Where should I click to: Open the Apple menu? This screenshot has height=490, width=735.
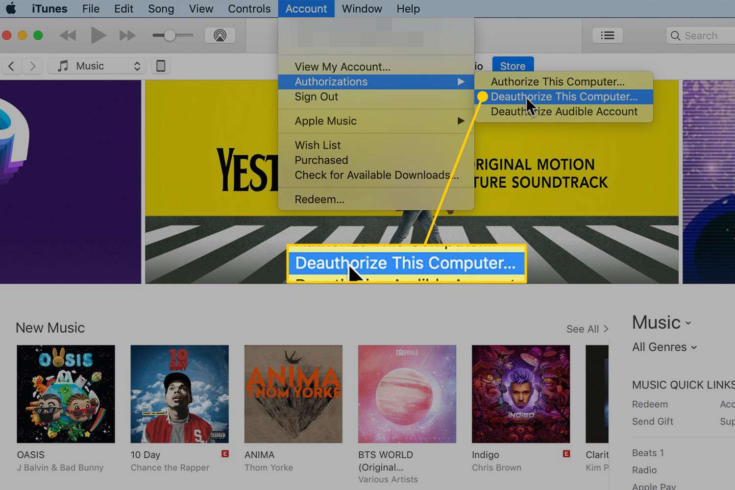[11, 9]
